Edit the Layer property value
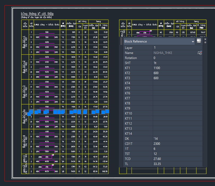 point(177,48)
